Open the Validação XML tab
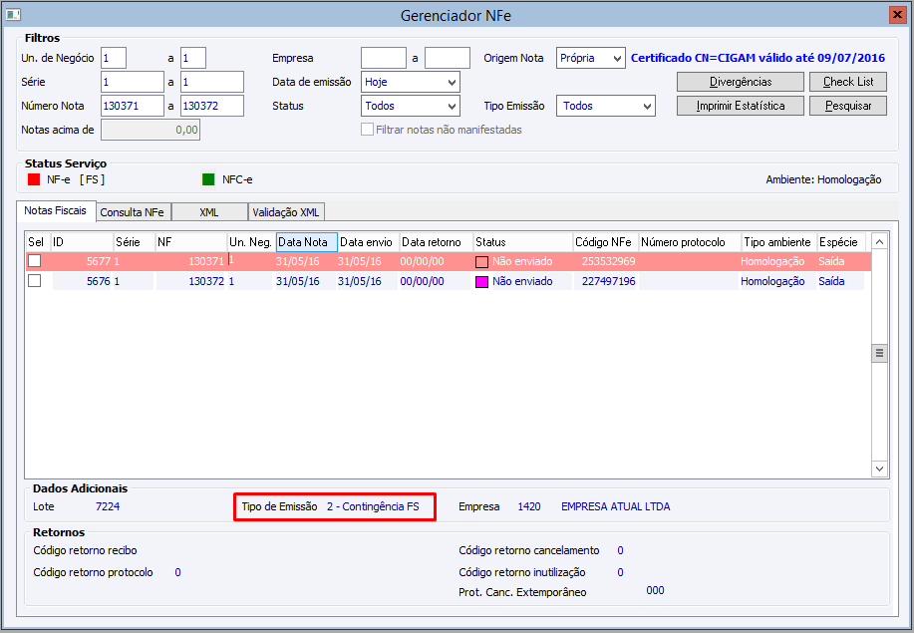Screen dimensions: 914x633 [x=286, y=212]
